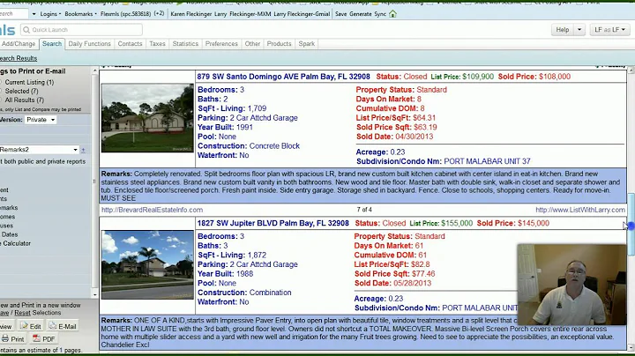
Task: Open the Daily Functions tab
Action: 89,44
